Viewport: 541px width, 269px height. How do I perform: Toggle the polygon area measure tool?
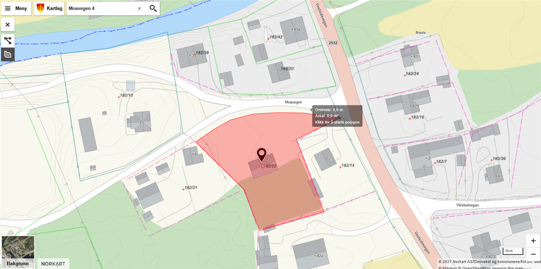click(x=8, y=54)
